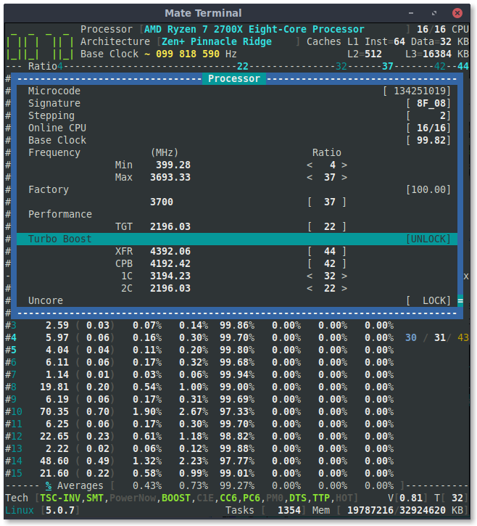Increase the 2C ratio 22 right arrow

(344, 289)
